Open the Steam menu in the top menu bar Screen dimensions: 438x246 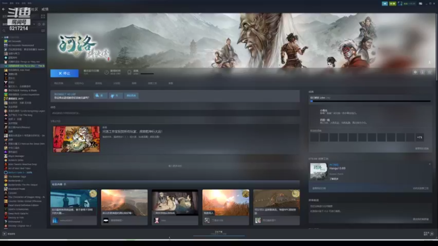pos(4,3)
